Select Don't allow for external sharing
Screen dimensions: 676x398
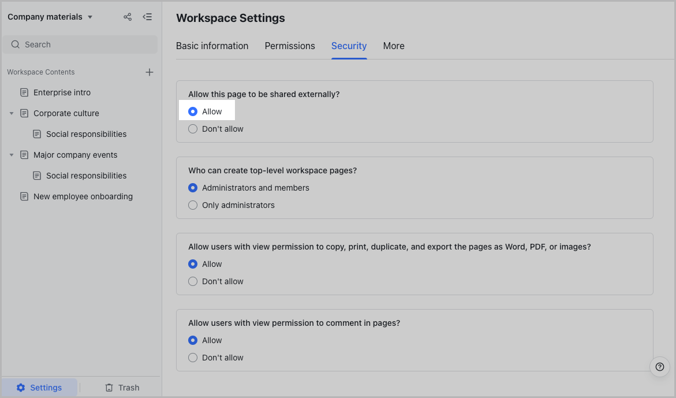pyautogui.click(x=193, y=129)
